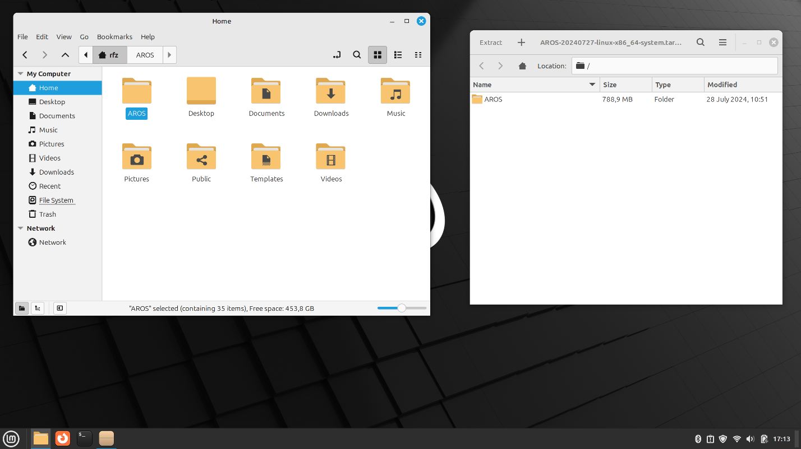This screenshot has height=449, width=801.
Task: Switch to icon view
Action: 378,55
